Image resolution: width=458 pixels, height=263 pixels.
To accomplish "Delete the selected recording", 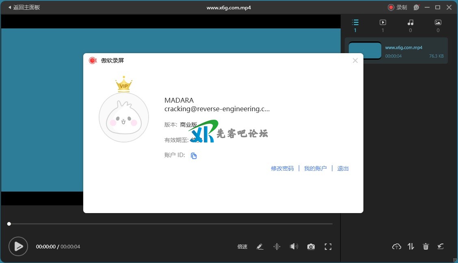I will [426, 246].
